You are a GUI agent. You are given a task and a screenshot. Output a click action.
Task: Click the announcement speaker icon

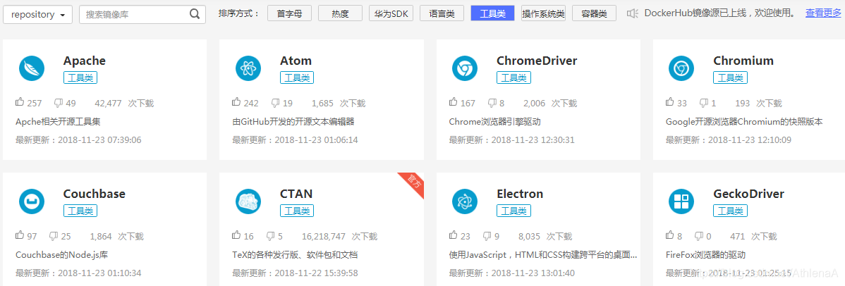pos(633,13)
